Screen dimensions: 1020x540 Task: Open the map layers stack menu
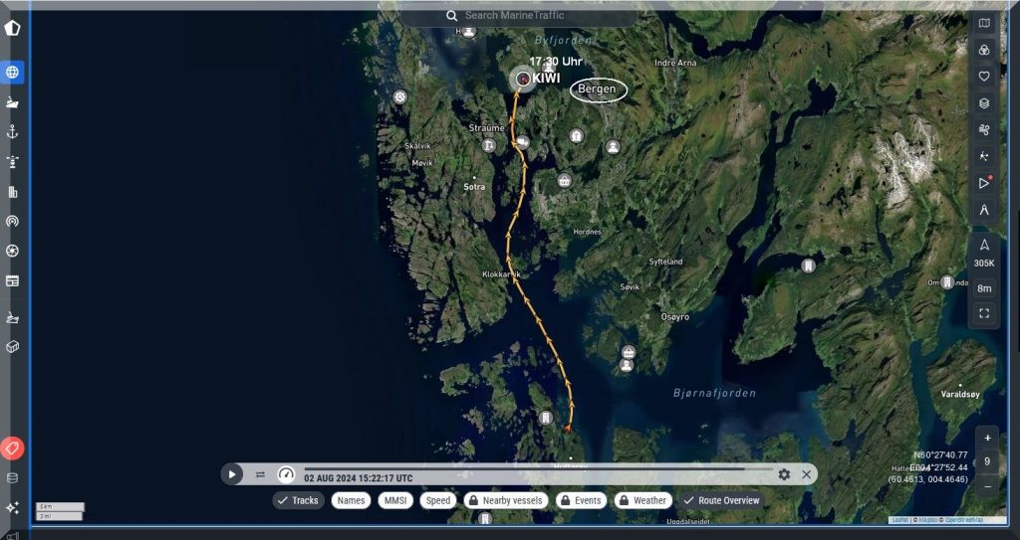tap(984, 102)
